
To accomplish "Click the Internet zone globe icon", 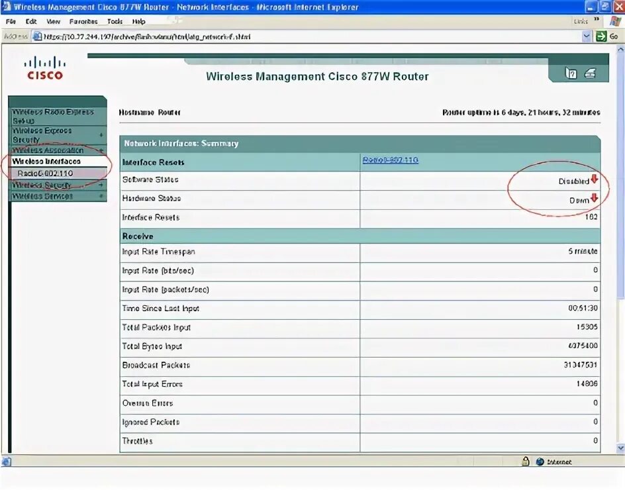I will pyautogui.click(x=540, y=462).
